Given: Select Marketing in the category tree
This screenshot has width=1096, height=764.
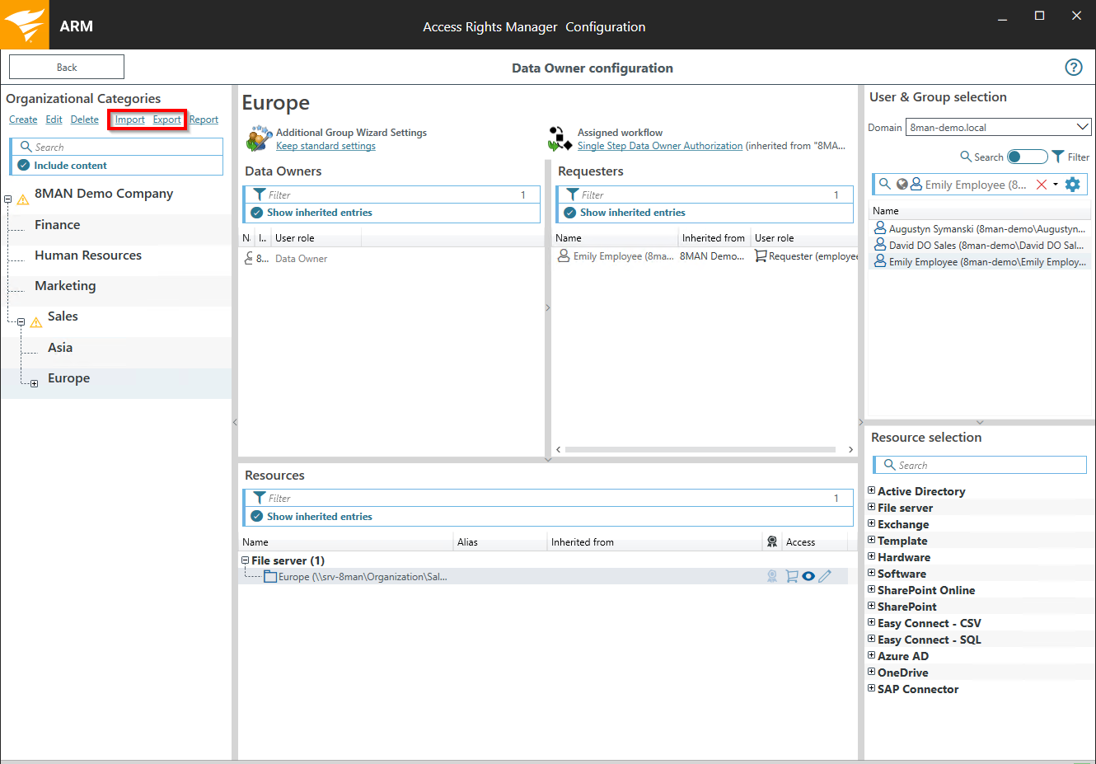Looking at the screenshot, I should [65, 286].
